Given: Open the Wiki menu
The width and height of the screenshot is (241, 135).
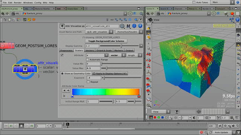Looking at the screenshot, I should (x=45, y=3).
